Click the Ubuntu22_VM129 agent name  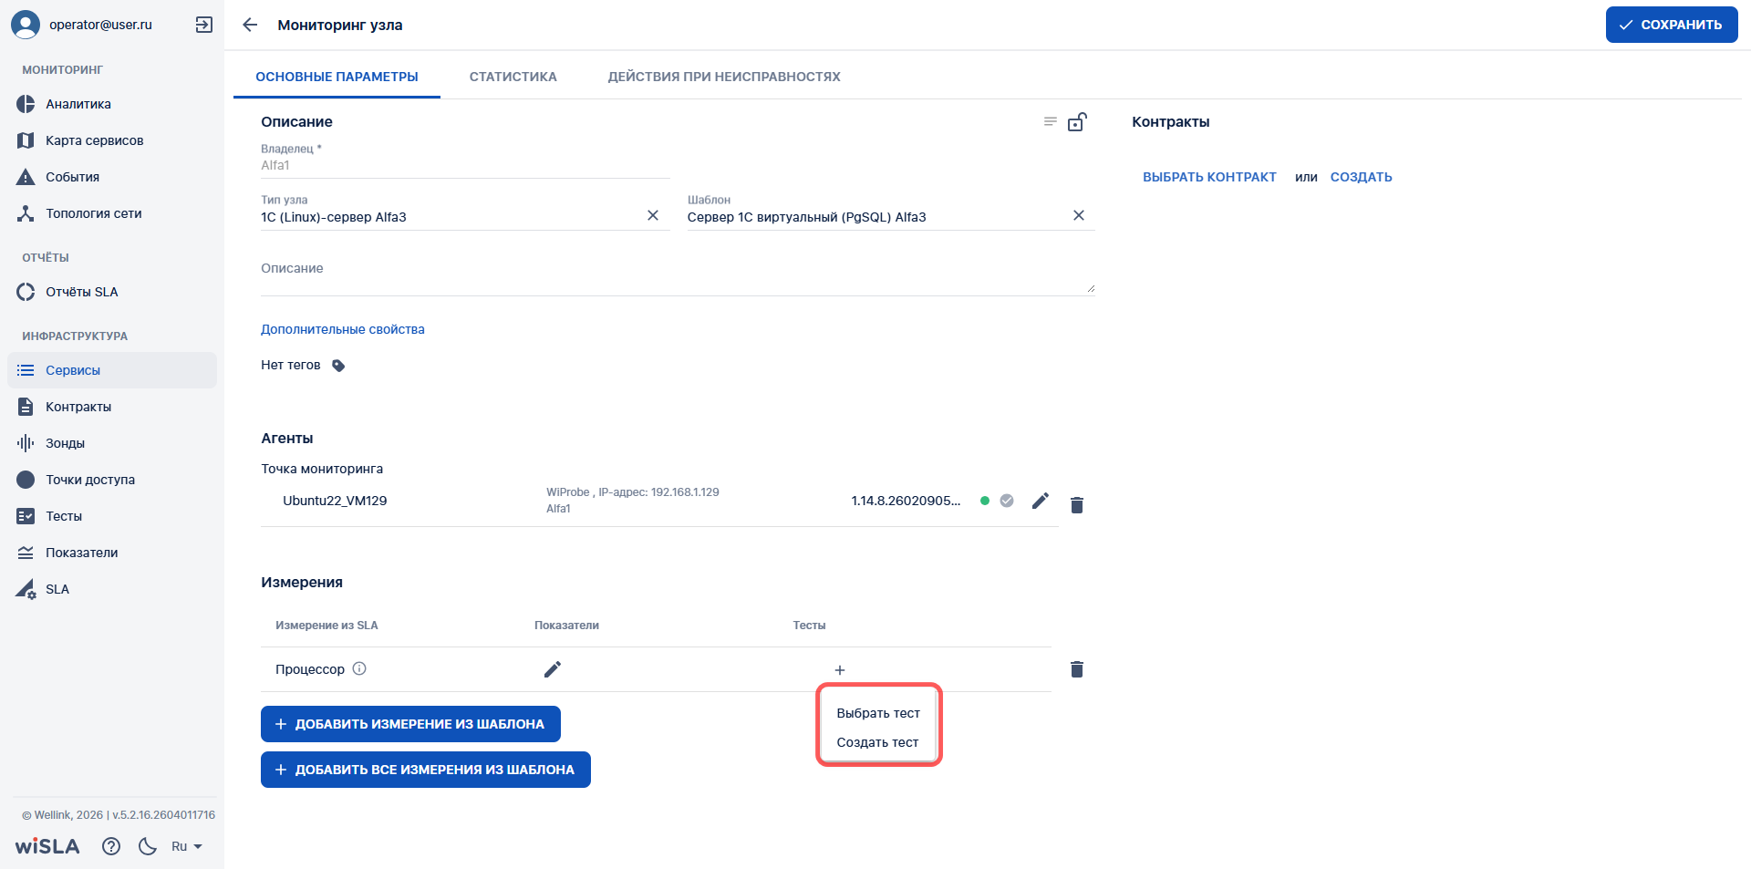point(335,501)
